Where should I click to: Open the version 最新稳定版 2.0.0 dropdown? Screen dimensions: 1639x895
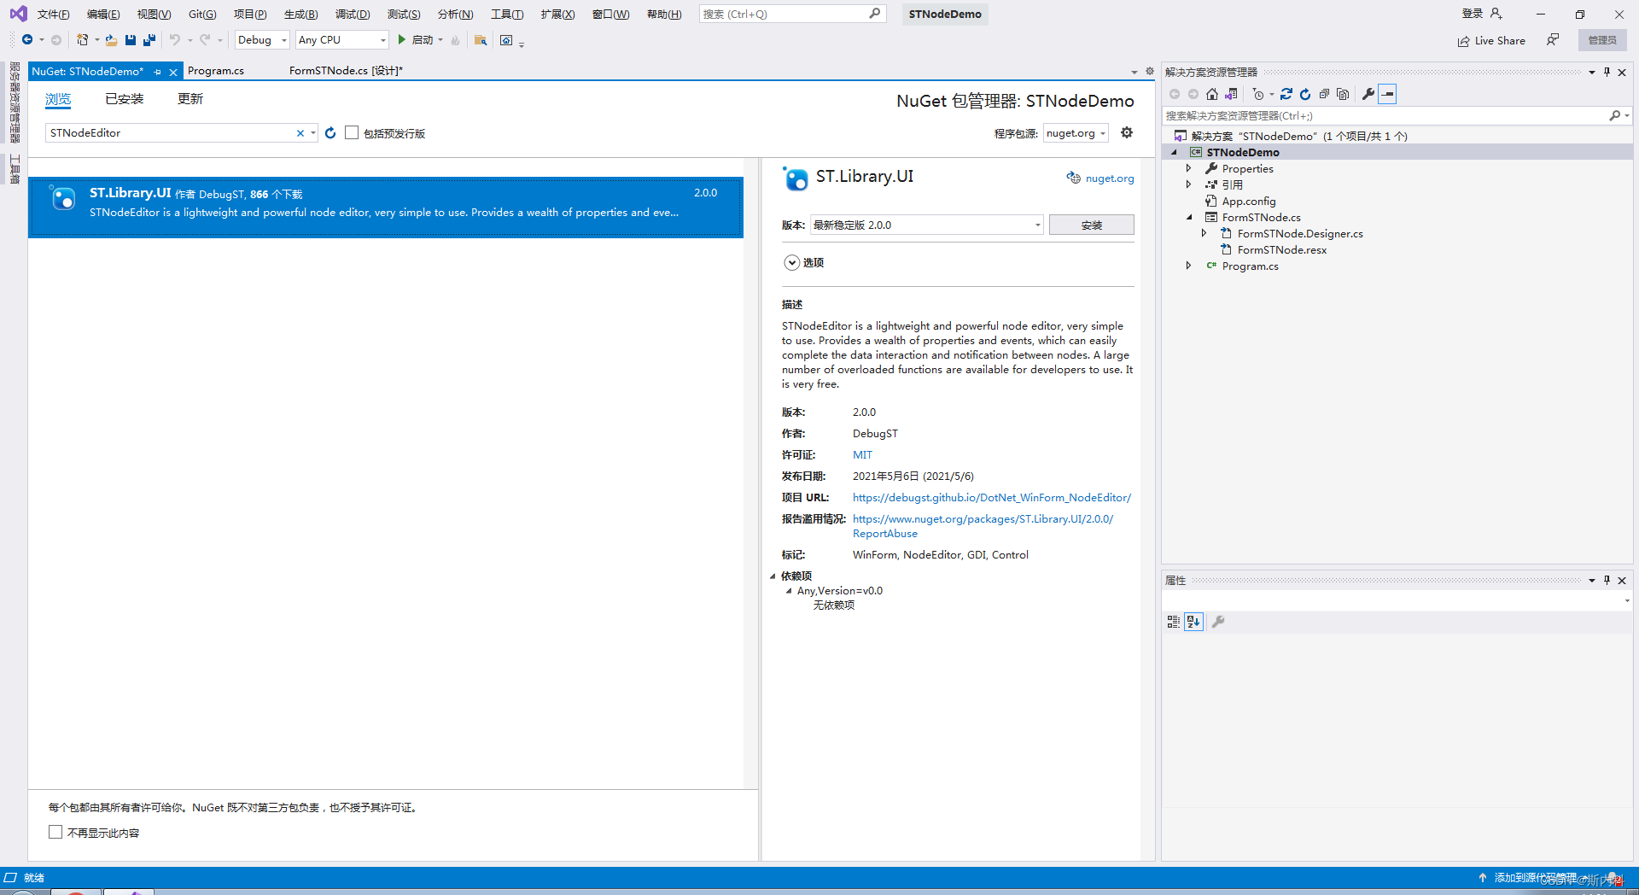(x=927, y=225)
